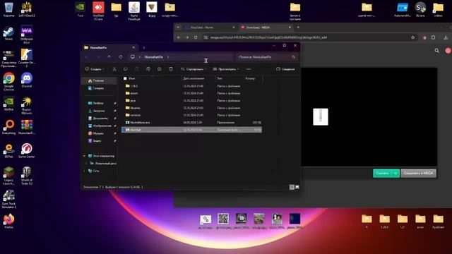Open the World of Tanks EU shortcut
Screen dimensions: 452x254
[x=27, y=176]
